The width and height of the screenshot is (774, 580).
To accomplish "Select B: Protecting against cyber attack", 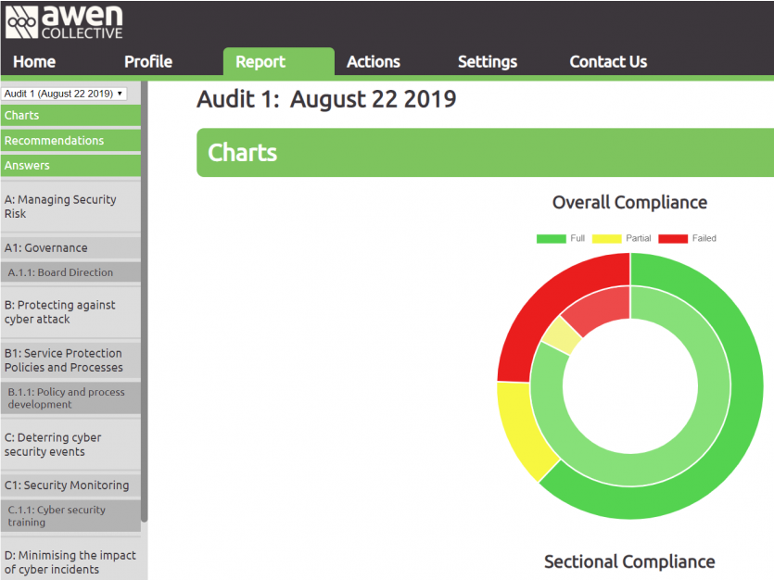I will pos(70,312).
